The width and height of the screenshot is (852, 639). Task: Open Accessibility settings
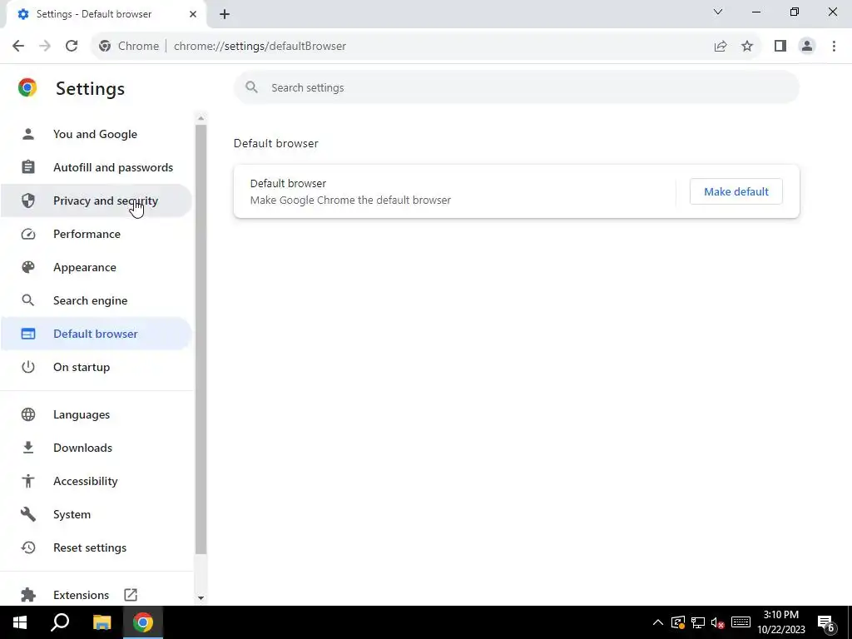coord(97,481)
